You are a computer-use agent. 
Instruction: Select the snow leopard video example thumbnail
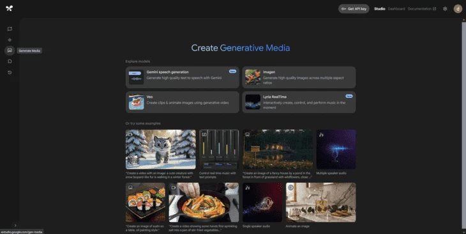point(161,149)
